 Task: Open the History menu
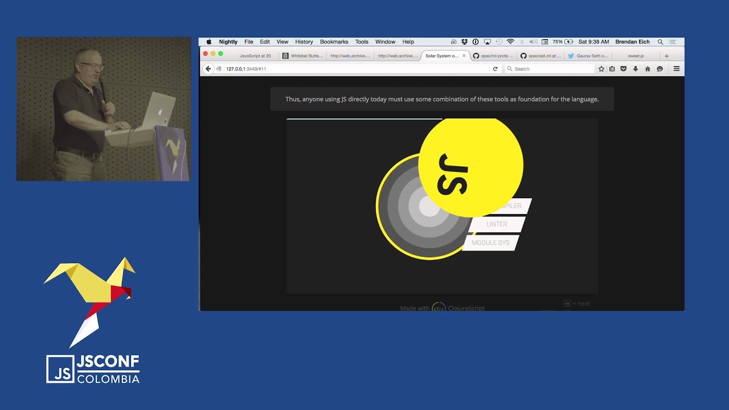[x=304, y=42]
